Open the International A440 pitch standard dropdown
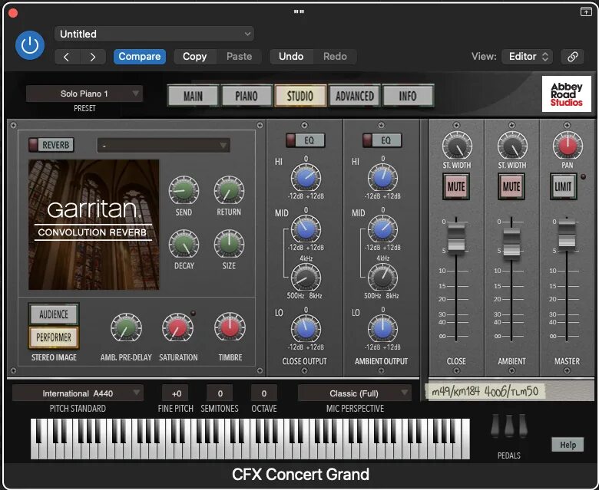The height and width of the screenshot is (490, 599). [x=78, y=393]
